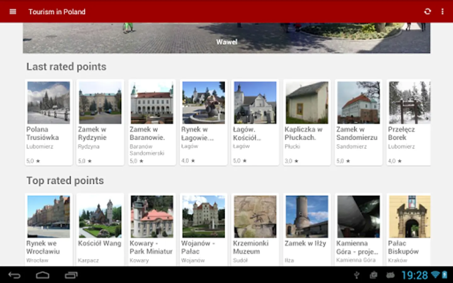Viewport: 453px width, 283px height.
Task: Open the Kowary Park Miniatur photo
Action: point(152,217)
